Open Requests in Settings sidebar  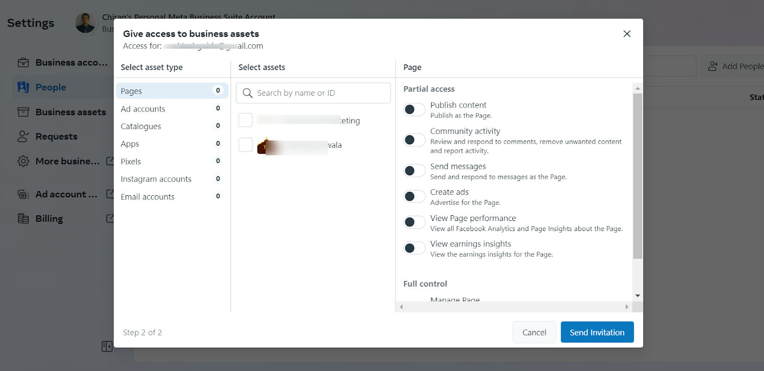[x=62, y=137]
